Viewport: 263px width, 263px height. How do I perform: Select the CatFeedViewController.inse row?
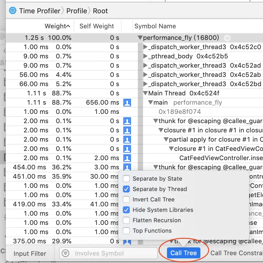[221, 158]
